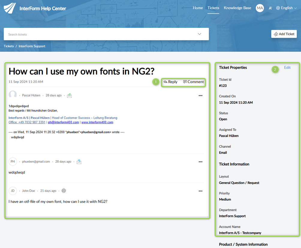Image resolution: width=301 pixels, height=248 pixels.
Task: Open the Tickets tab in navigation
Action: coord(213,8)
